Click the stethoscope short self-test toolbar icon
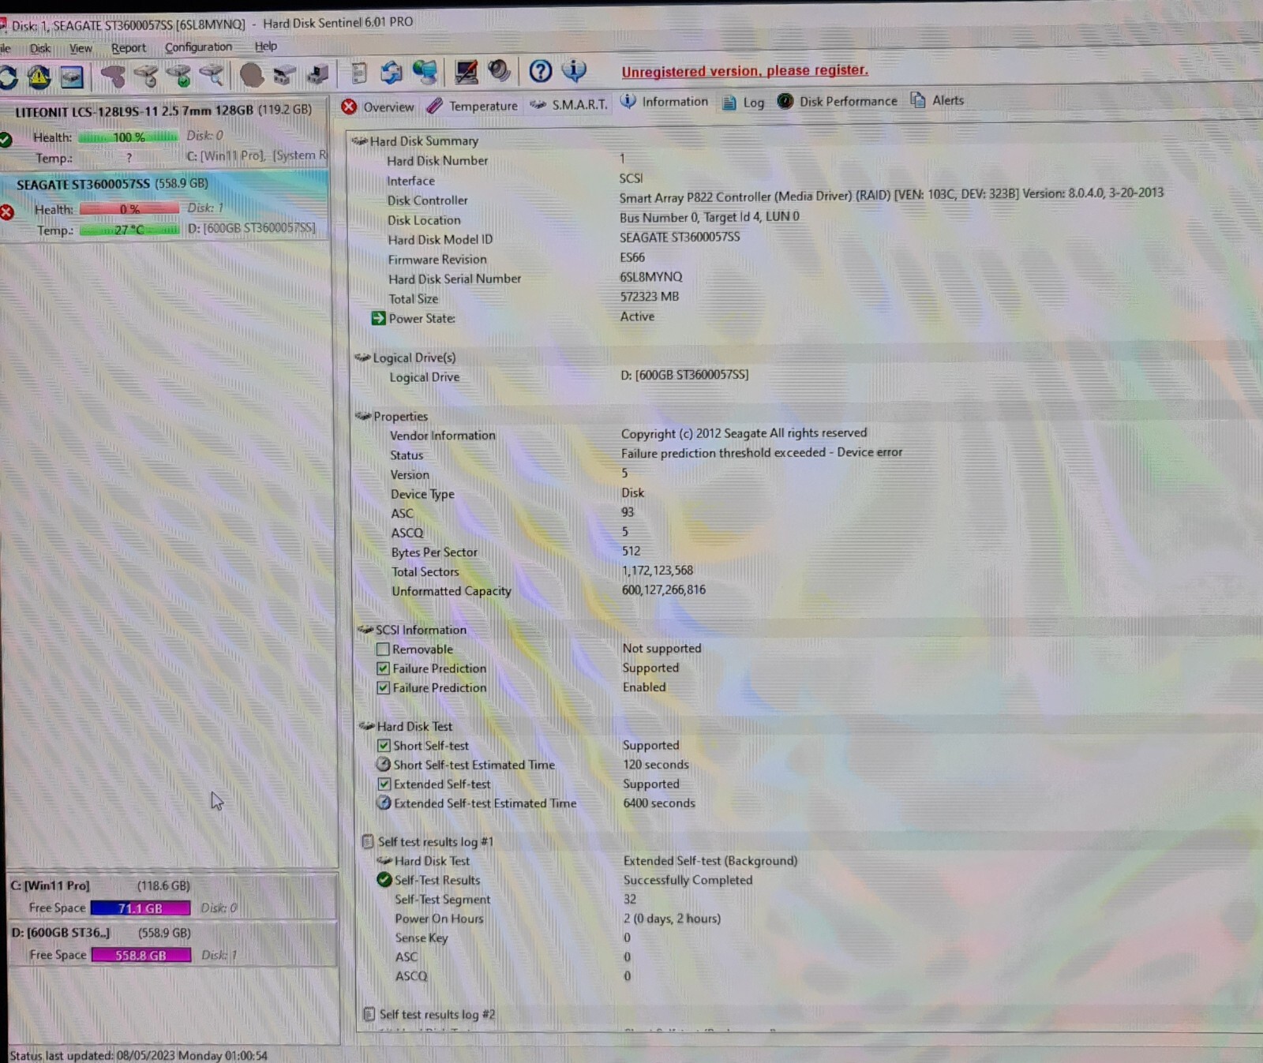 pos(113,76)
